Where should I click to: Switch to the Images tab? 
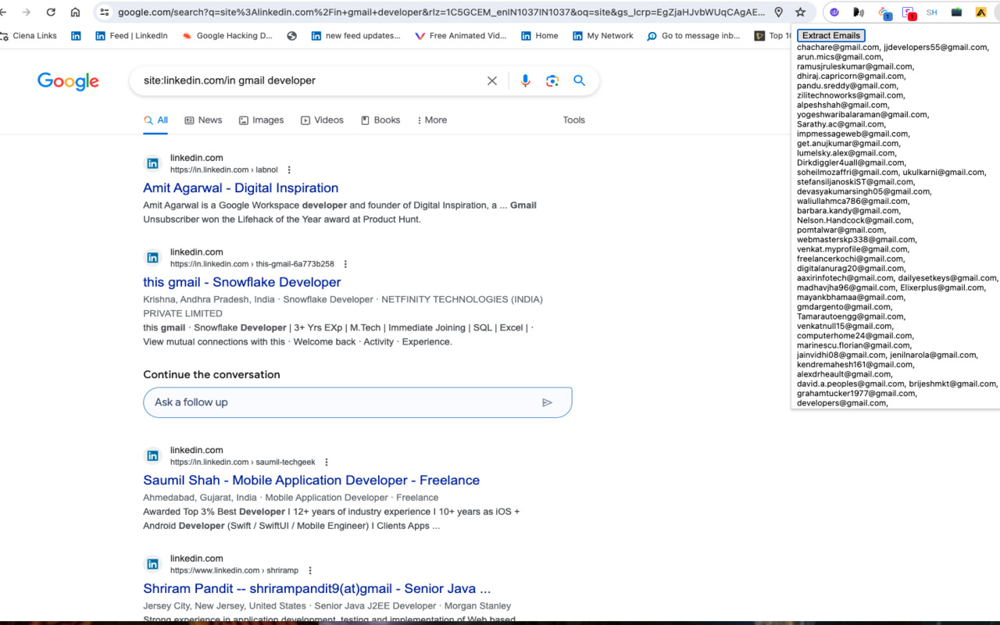(261, 120)
